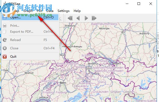The height and width of the screenshot is (102, 159).
Task: Jump to last file arrow icon
Action: click(94, 18)
